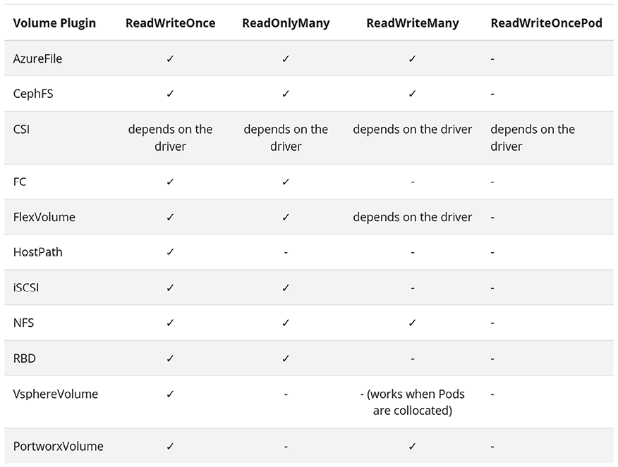The width and height of the screenshot is (618, 467).
Task: Click the CephFS ReadOnlyMany checkmark
Action: (x=286, y=94)
